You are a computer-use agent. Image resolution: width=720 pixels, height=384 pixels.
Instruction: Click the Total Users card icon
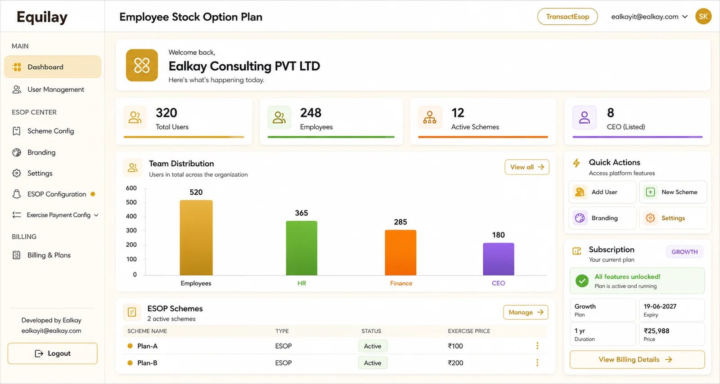tap(135, 117)
